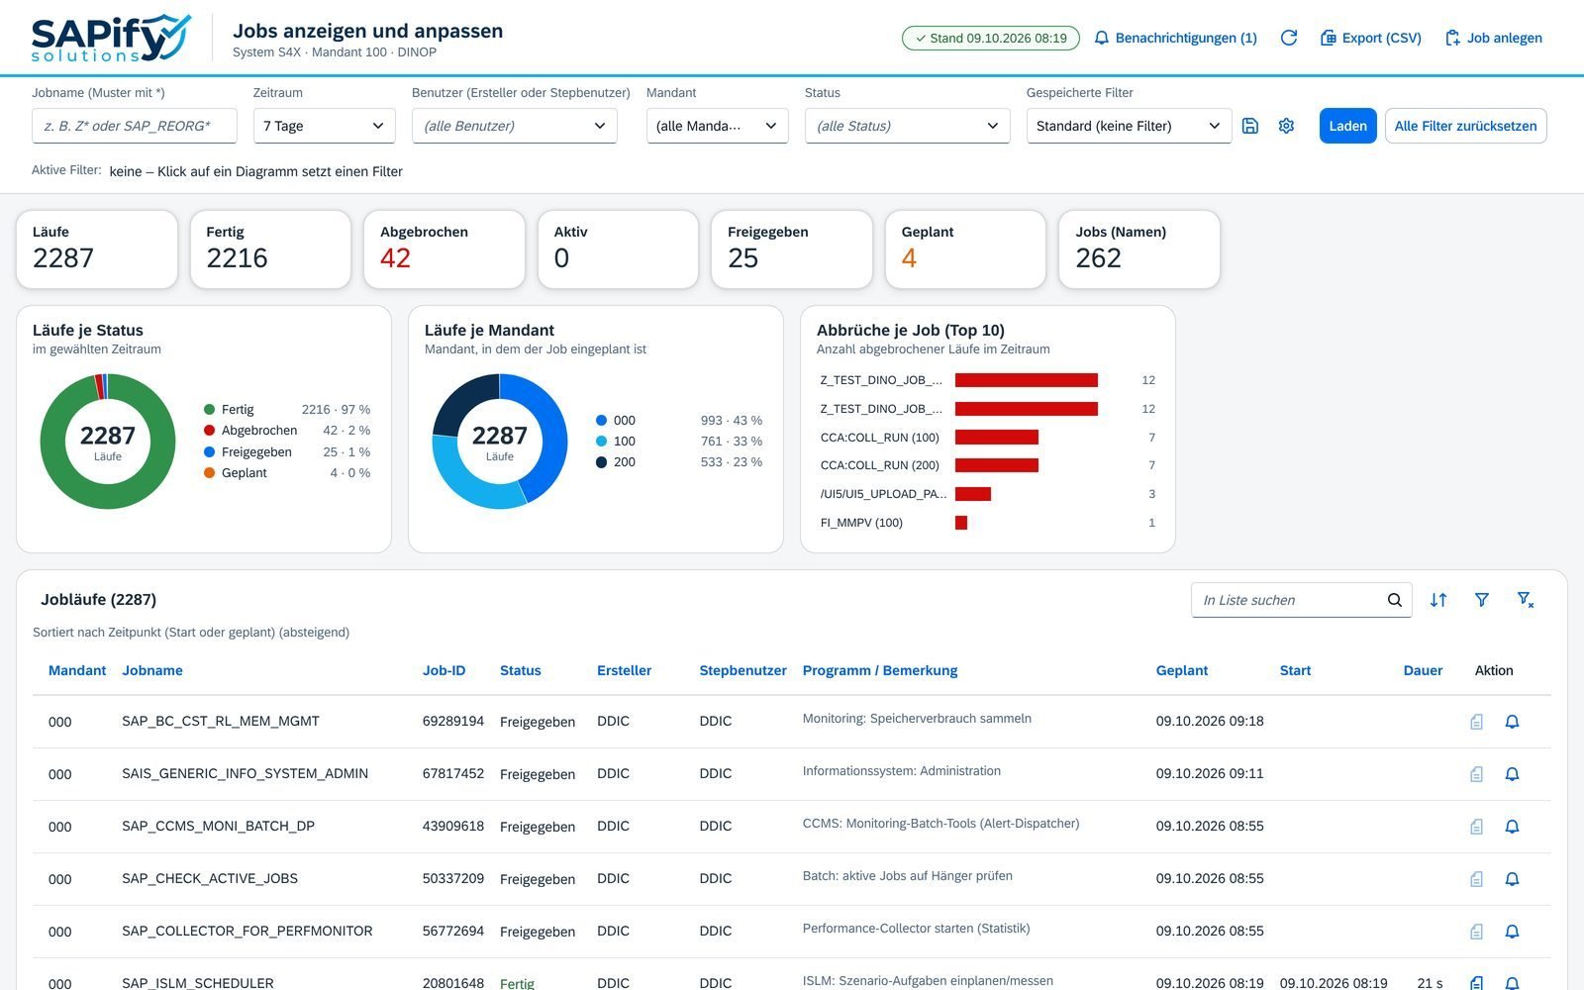Screen dimensions: 1584x990
Task: Open log icon for SAIS_GENERIC_INFO_SYSTEM_ADMIN
Action: pyautogui.click(x=1476, y=774)
